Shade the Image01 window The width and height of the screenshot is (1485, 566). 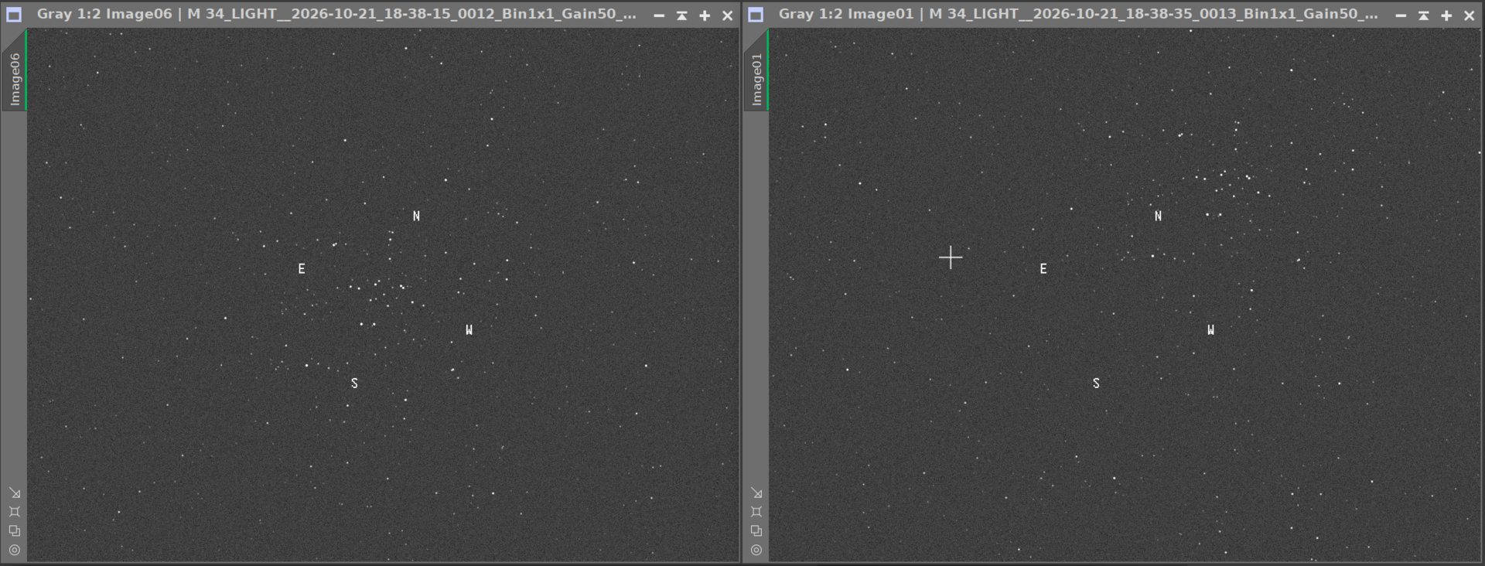tap(1423, 15)
